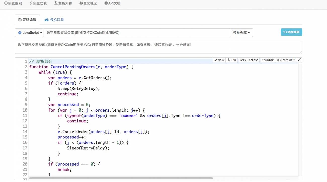Click into the strategy name input field
Viewport: 327px width, 182px height.
137,33
